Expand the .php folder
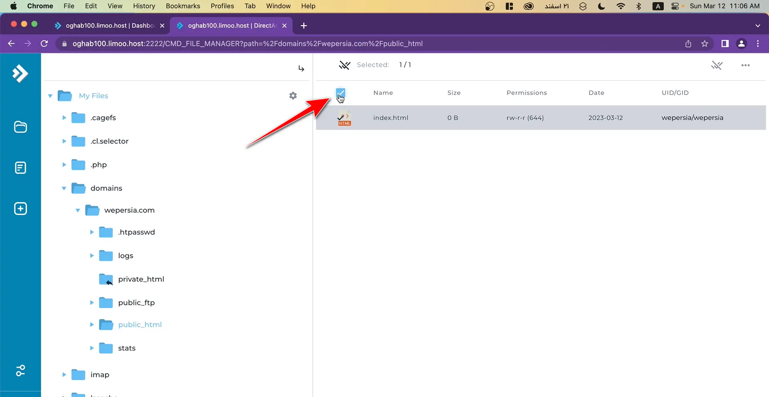 point(64,165)
